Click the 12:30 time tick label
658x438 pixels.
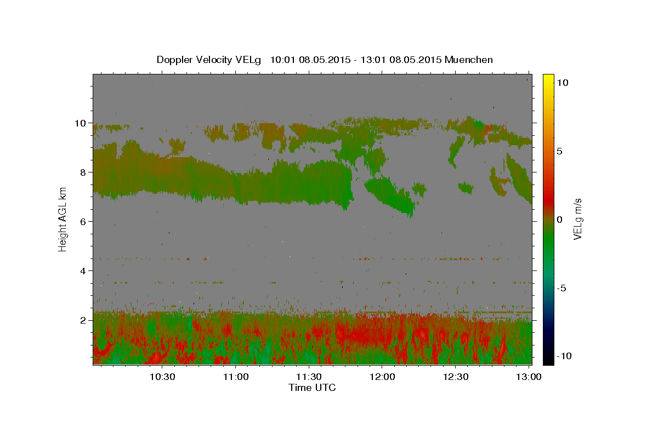pos(456,377)
